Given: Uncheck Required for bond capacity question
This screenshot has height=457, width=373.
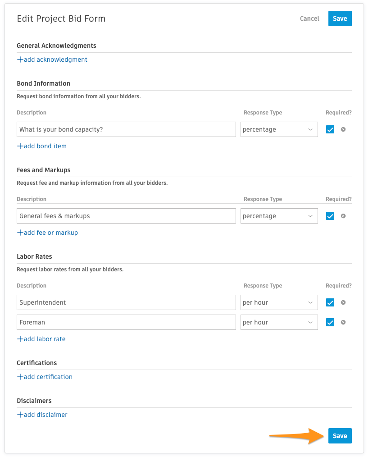Looking at the screenshot, I should click(x=330, y=129).
